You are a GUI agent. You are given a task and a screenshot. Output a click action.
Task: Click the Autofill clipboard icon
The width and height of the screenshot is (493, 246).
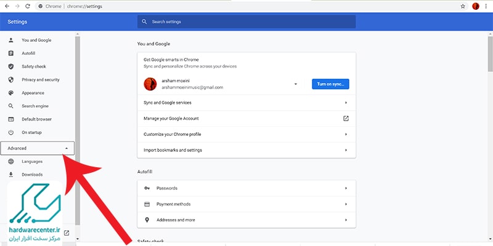click(x=11, y=54)
